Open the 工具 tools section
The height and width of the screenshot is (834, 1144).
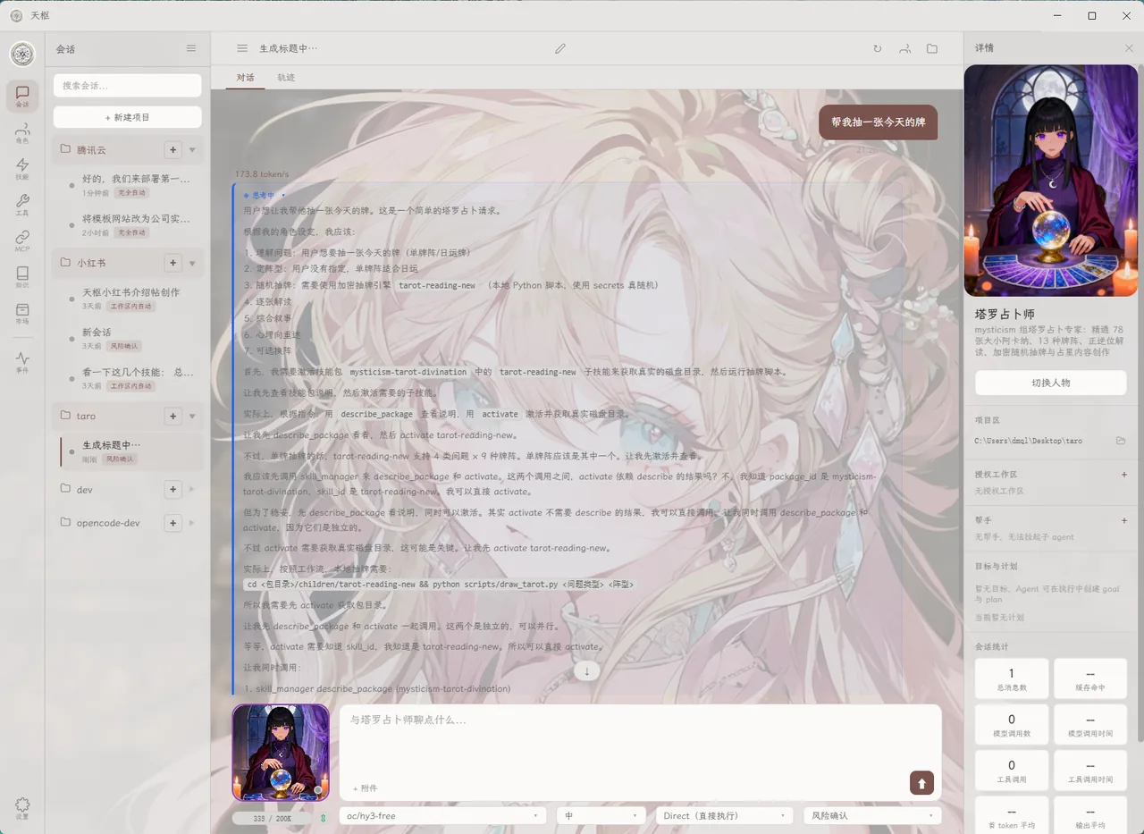click(x=22, y=205)
